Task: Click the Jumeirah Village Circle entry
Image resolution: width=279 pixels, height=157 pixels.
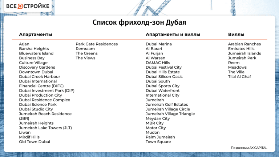Action: point(168,109)
